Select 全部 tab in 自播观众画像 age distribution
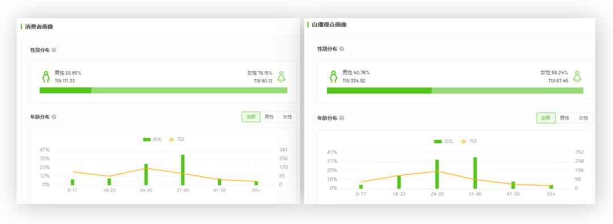Screen dimensions: 613x224 click(545, 118)
